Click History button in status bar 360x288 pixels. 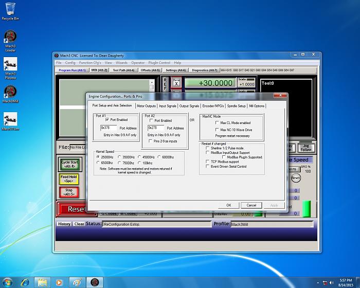(64, 224)
